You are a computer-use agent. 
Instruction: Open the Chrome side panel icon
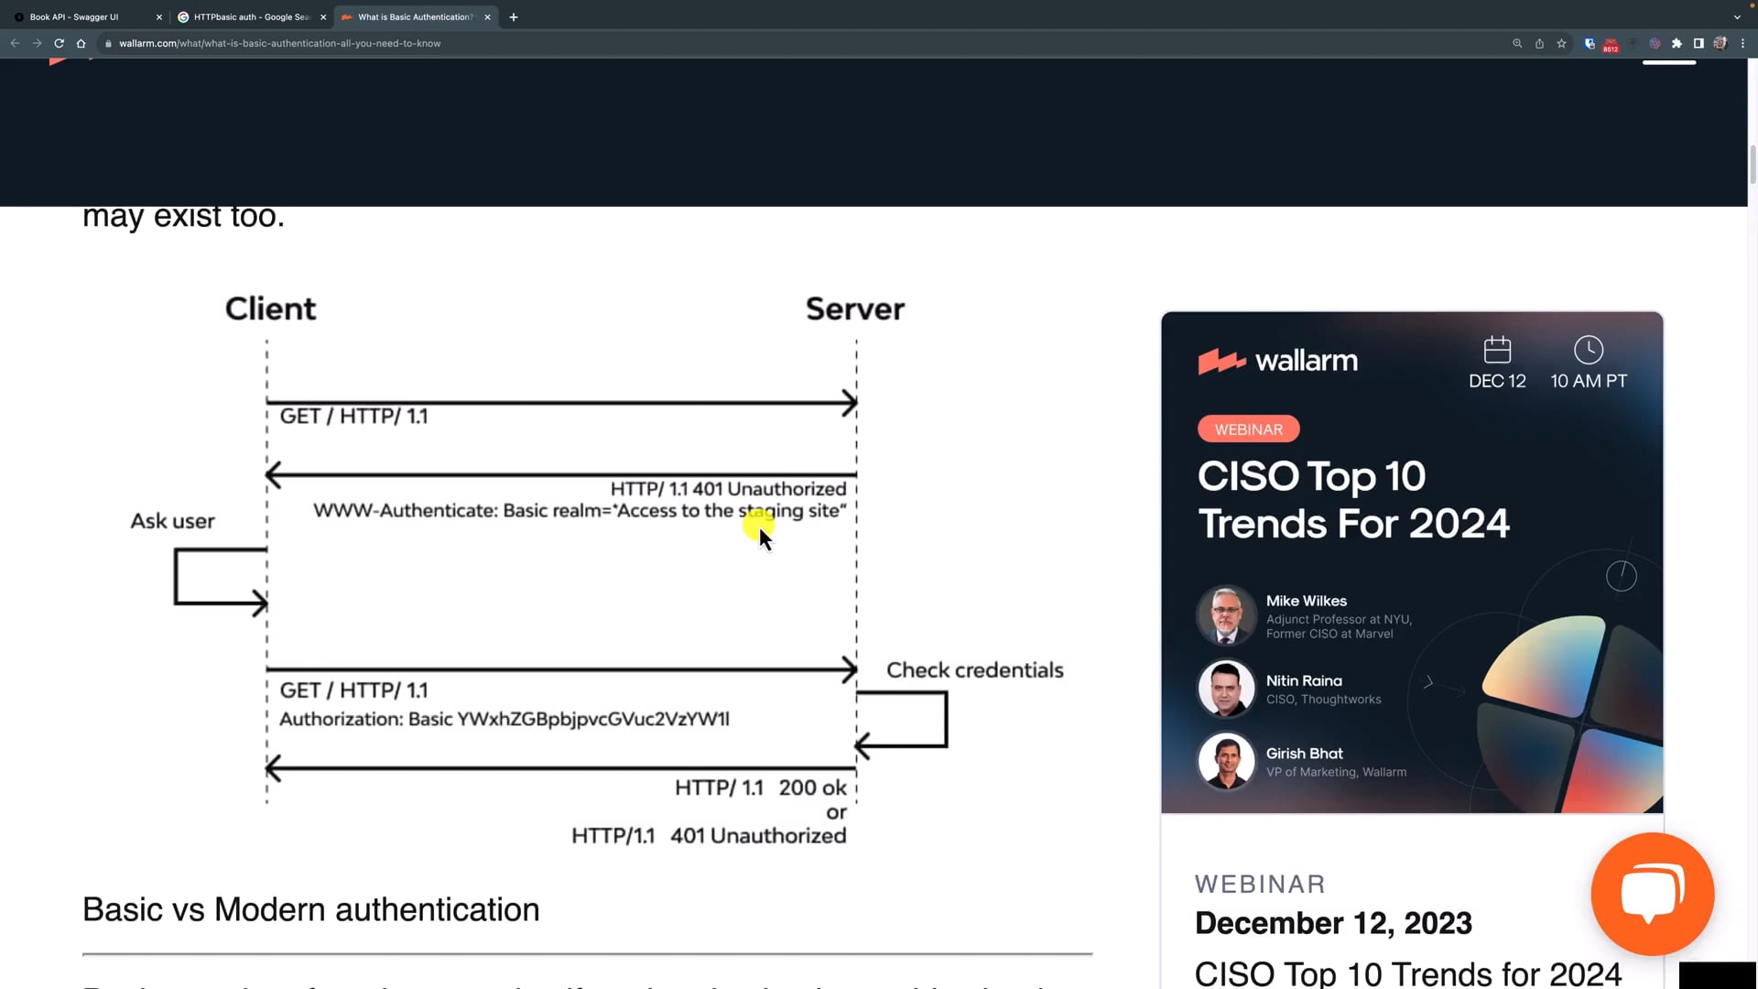(1698, 43)
